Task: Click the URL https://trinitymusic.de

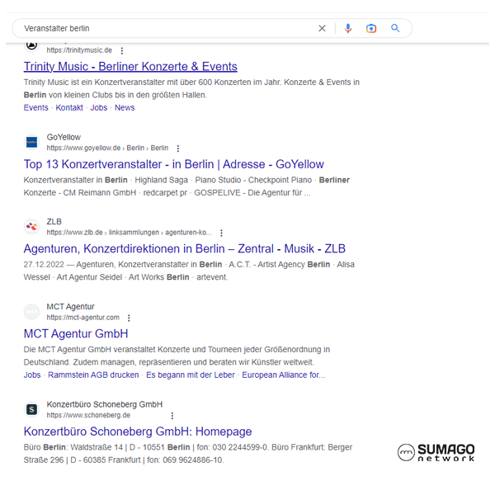Action: point(79,50)
